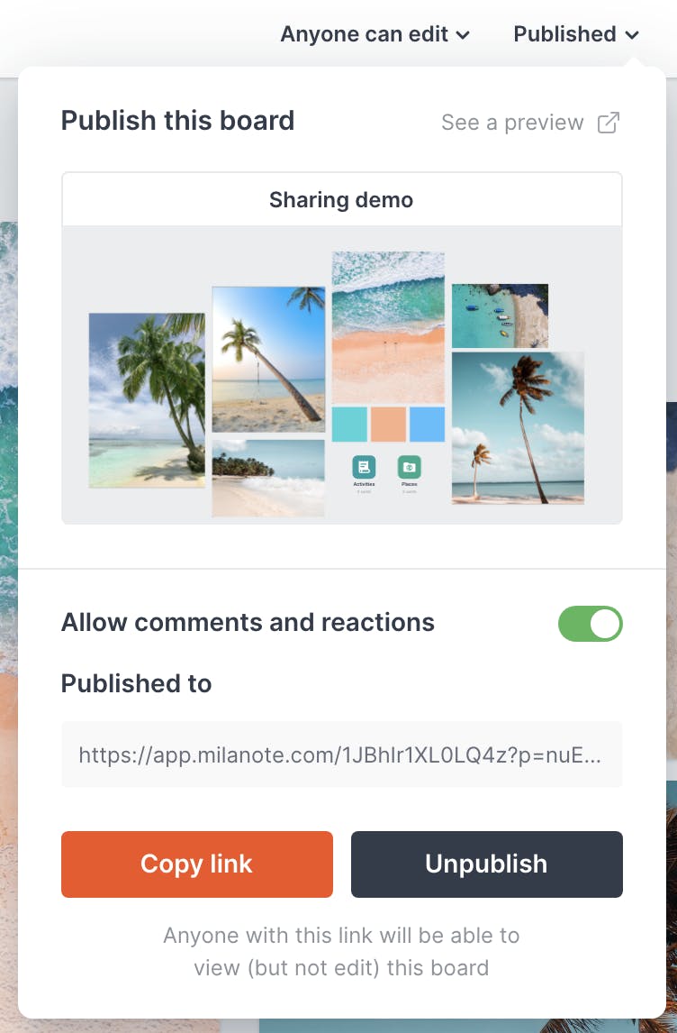The width and height of the screenshot is (677, 1033).
Task: Click the Sharing demo board title
Action: (341, 200)
